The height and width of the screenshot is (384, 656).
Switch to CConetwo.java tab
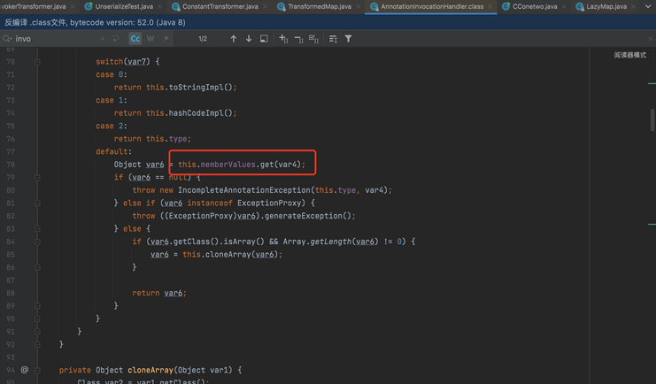[534, 6]
